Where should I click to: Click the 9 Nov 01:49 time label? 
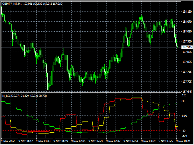coord(61,141)
